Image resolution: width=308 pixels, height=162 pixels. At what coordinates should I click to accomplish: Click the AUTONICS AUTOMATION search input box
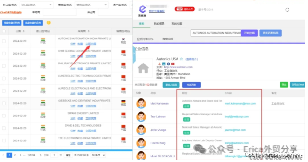(216, 33)
